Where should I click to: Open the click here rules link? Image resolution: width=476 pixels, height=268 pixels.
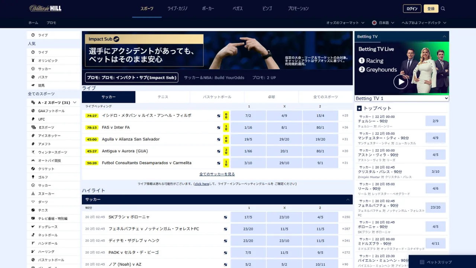coord(202,184)
